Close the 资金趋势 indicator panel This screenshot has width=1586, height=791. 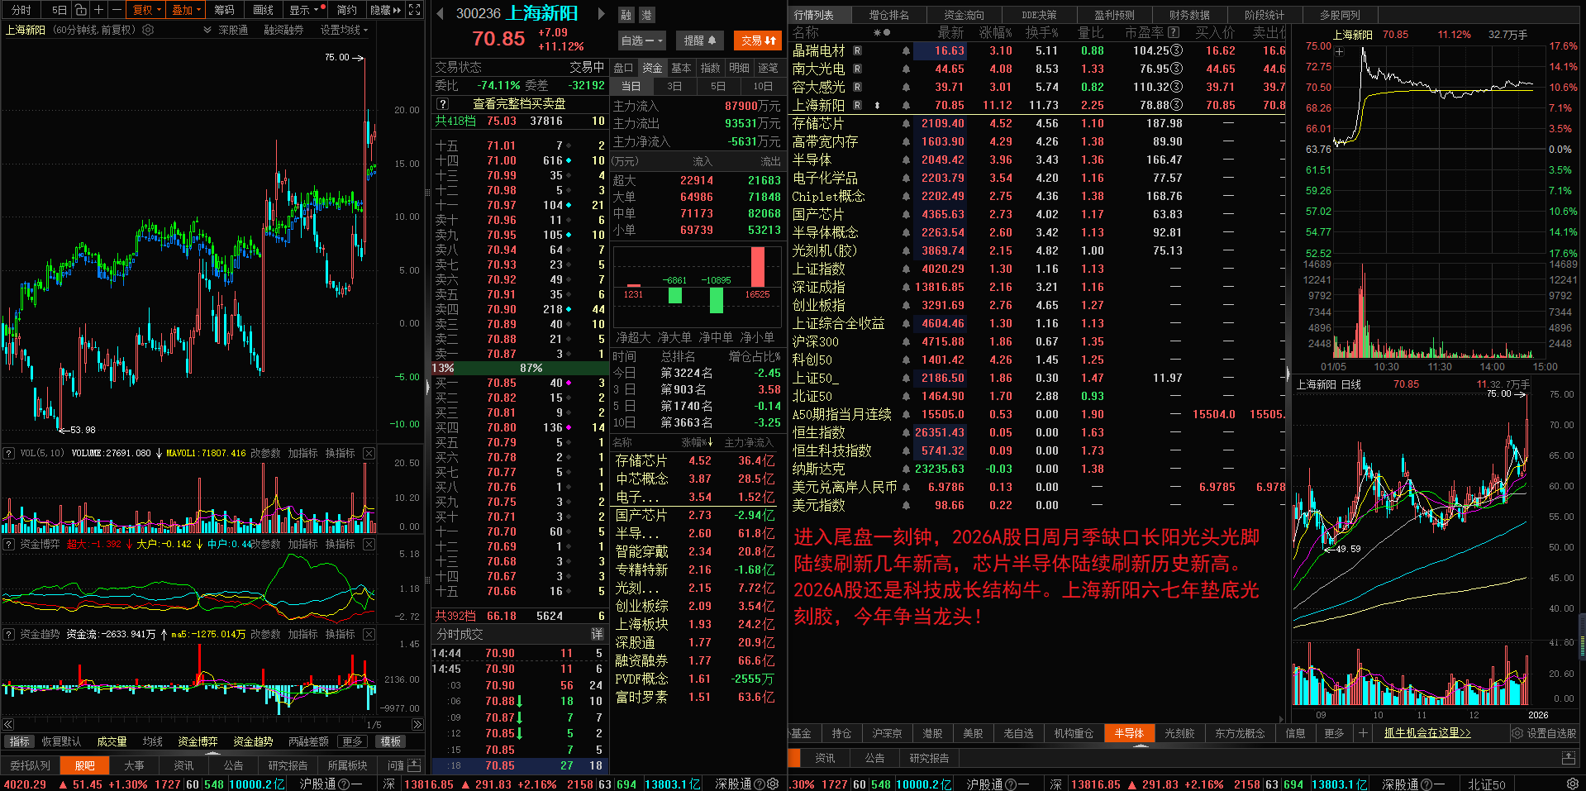pos(369,634)
